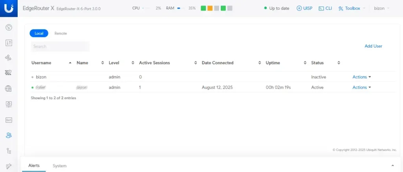Open the Config Tree sidebar icon
The image size is (403, 172).
(9, 151)
